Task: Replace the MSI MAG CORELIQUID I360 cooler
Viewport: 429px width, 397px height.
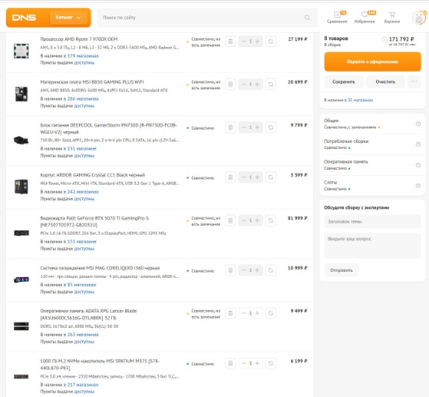Action: point(271,270)
